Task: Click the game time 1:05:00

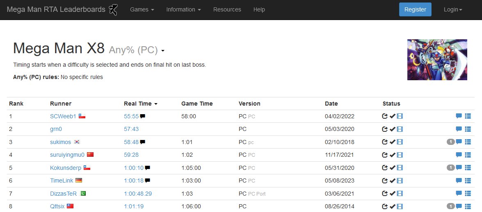Action: point(191,168)
